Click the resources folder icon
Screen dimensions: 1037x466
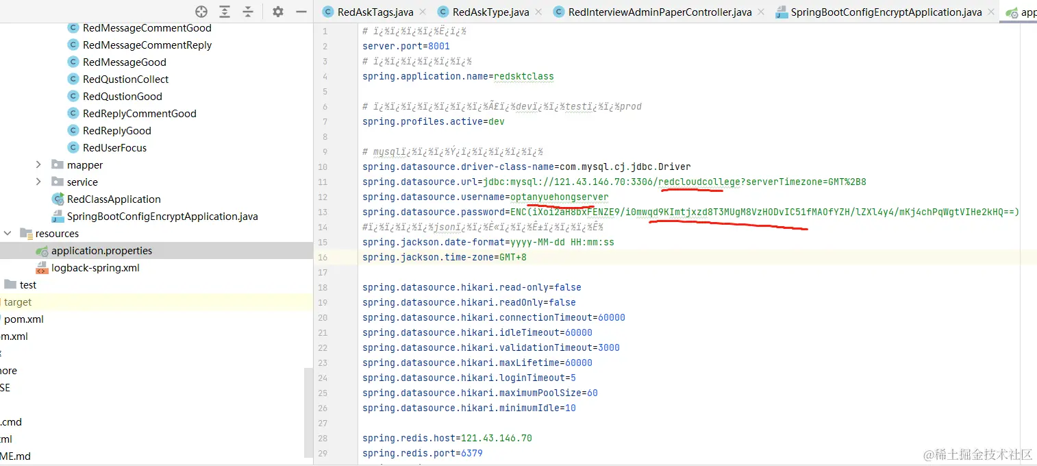point(26,234)
